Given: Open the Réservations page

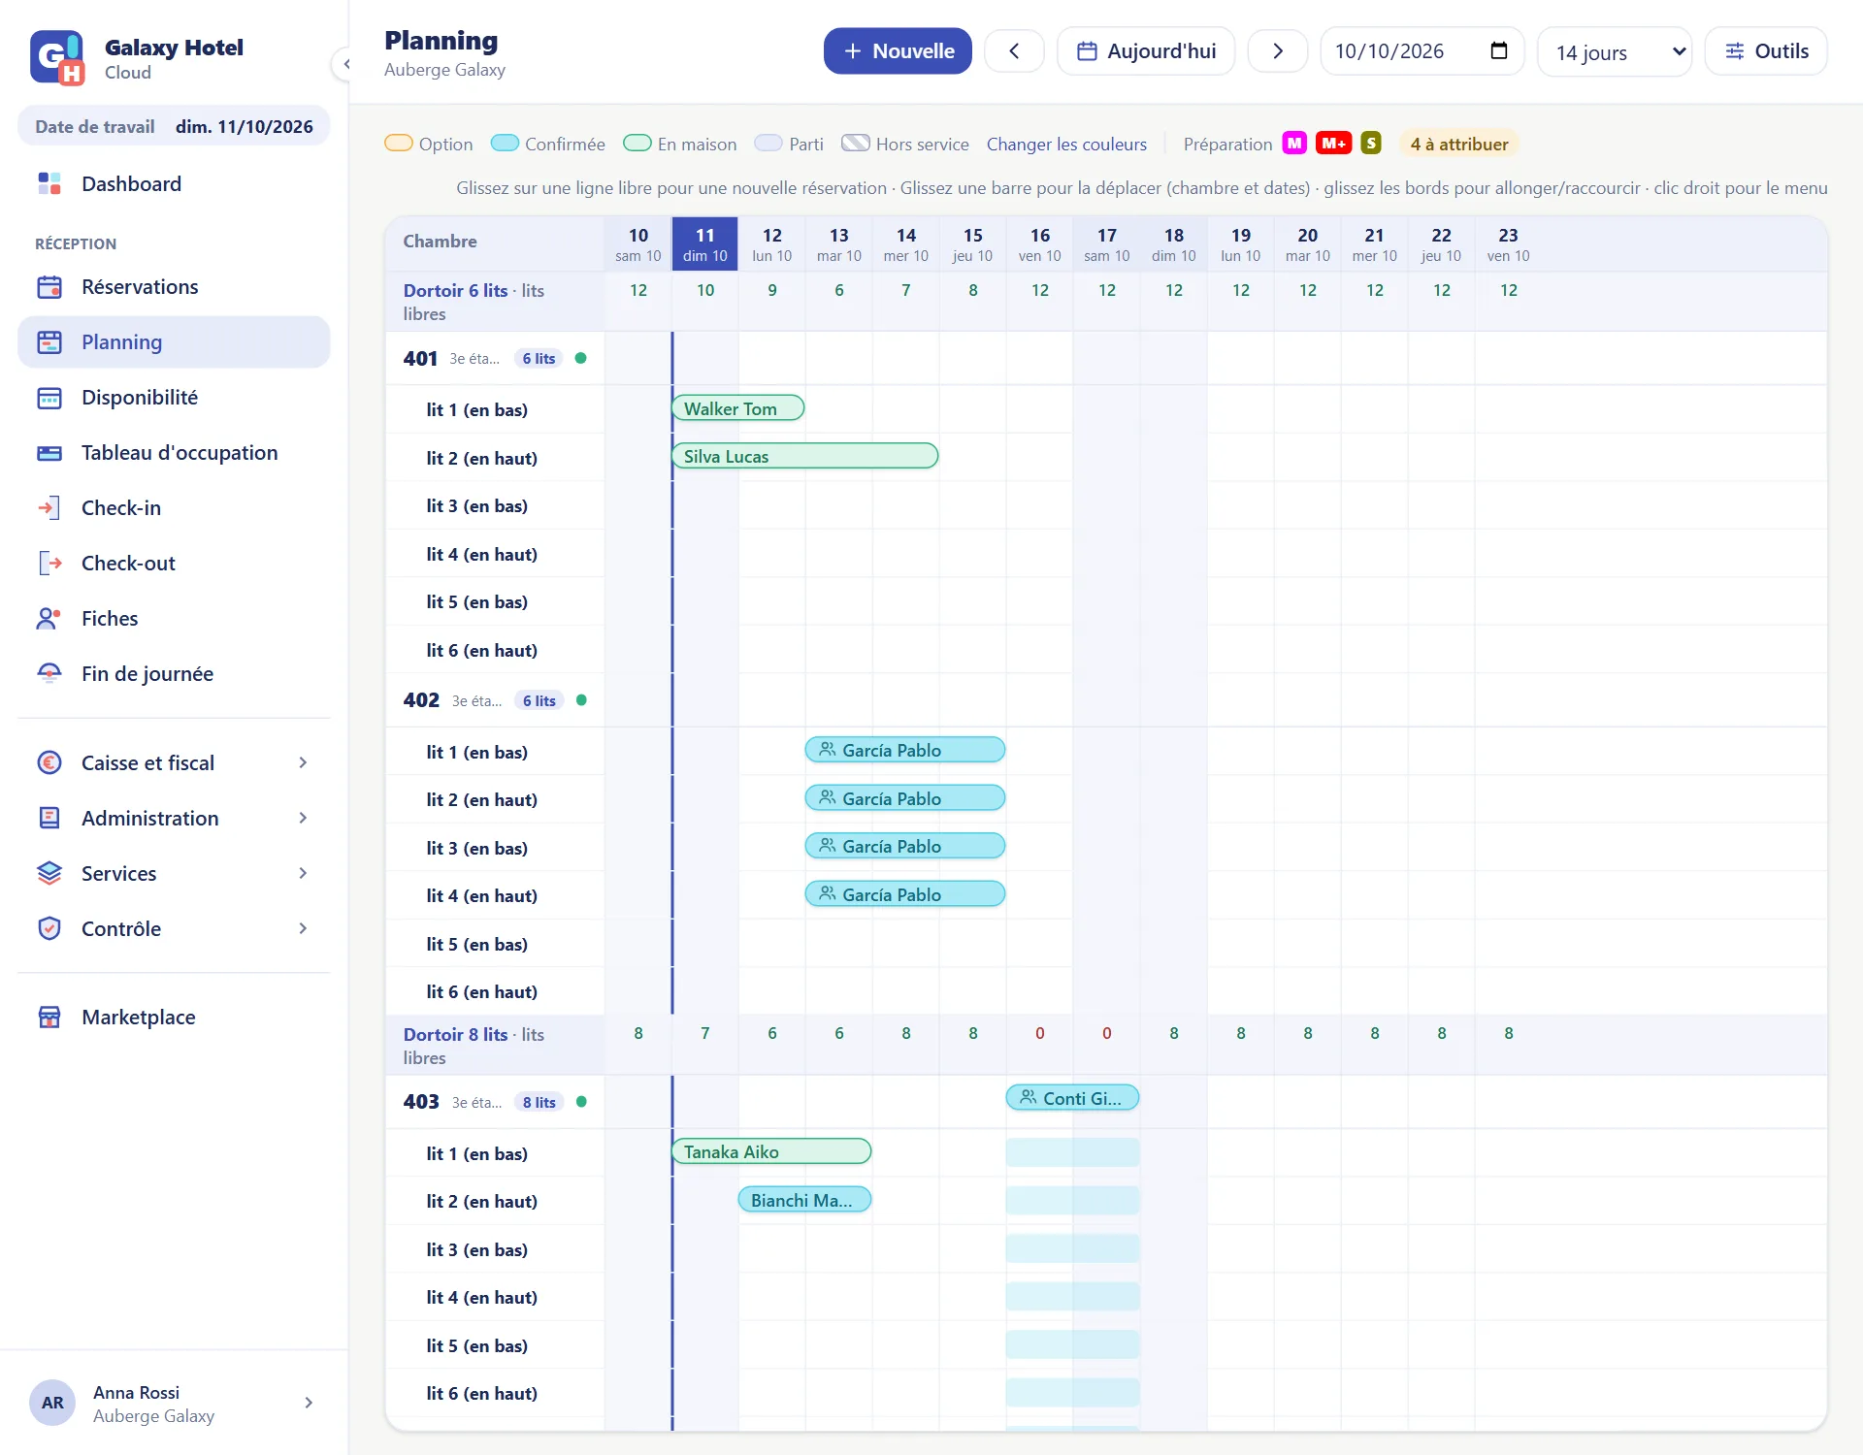Looking at the screenshot, I should pos(174,286).
